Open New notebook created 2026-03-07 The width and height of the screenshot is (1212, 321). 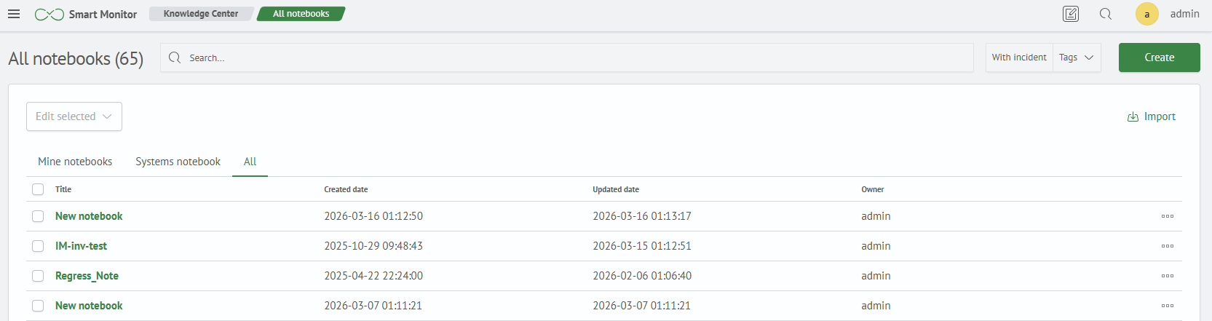tap(89, 306)
